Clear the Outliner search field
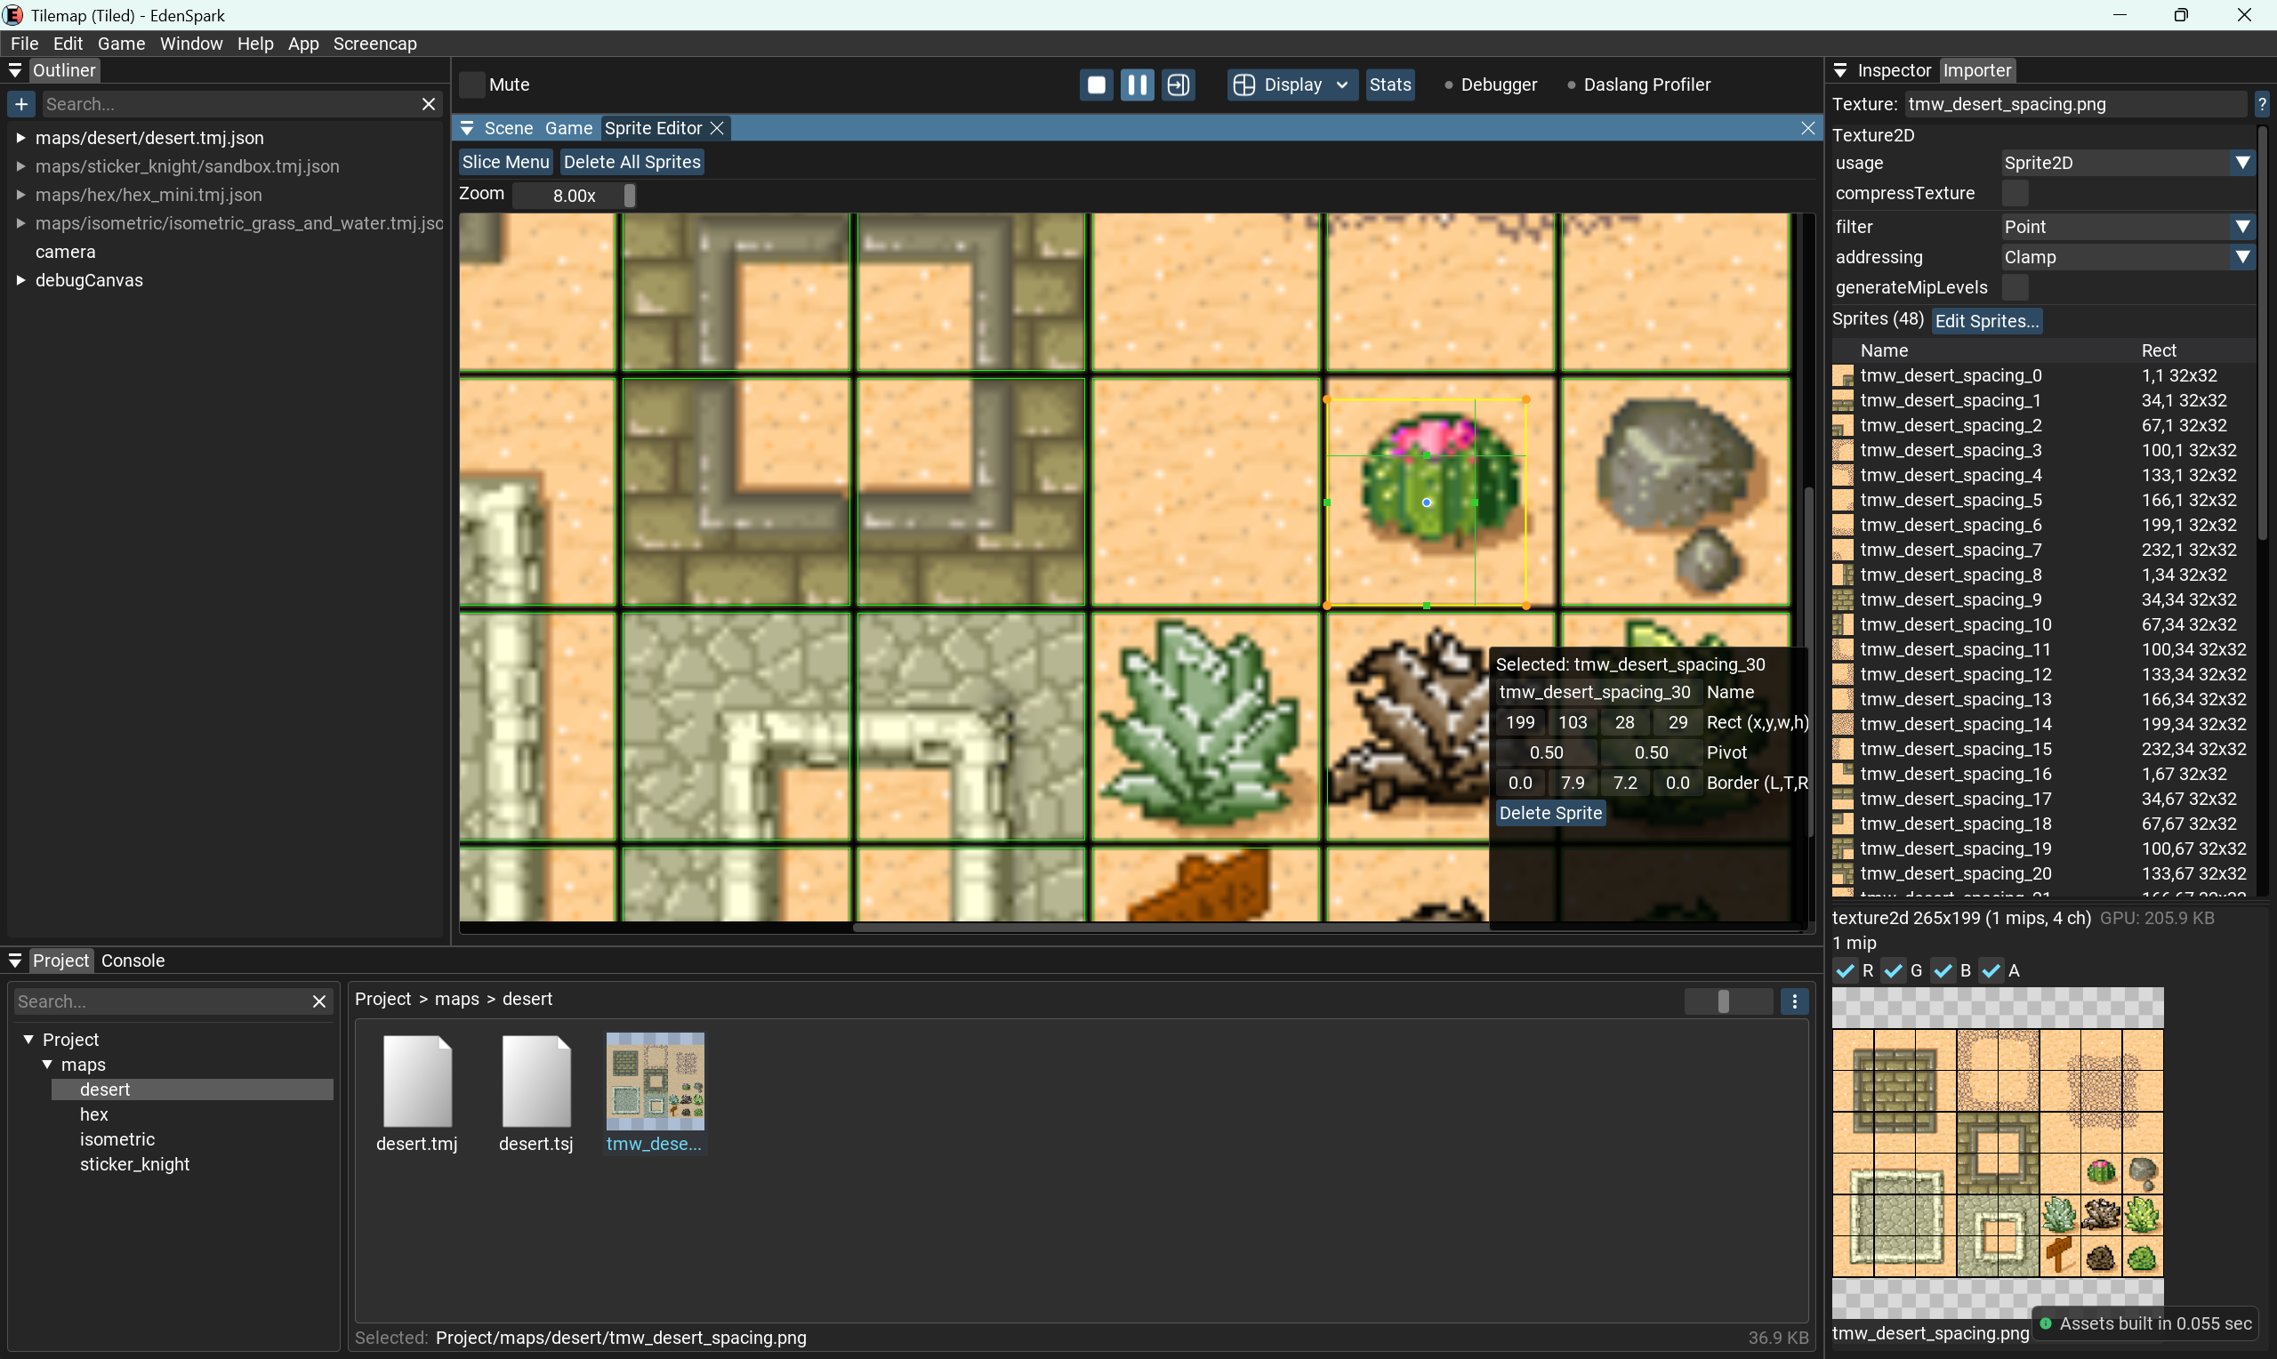The height and width of the screenshot is (1359, 2277). point(429,103)
